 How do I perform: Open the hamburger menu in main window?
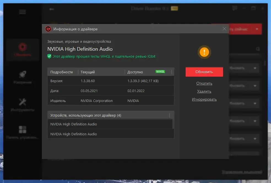click(x=23, y=12)
